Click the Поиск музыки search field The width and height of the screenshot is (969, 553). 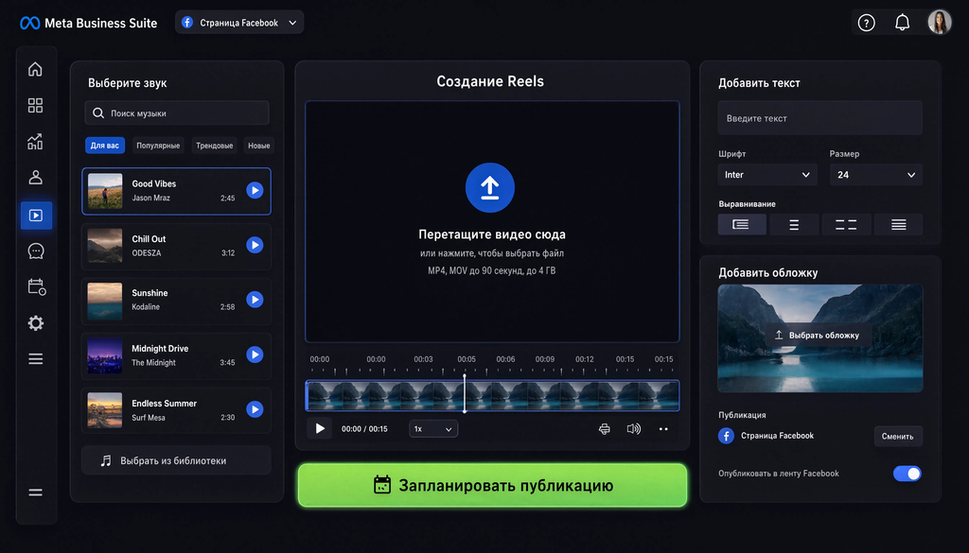pyautogui.click(x=177, y=113)
